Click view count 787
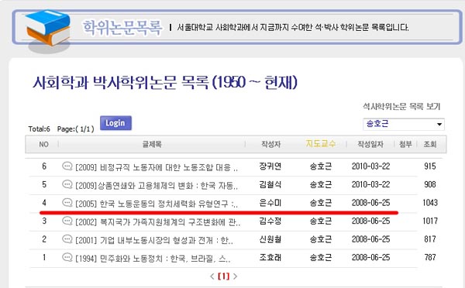This screenshot has width=465, height=288. point(430,257)
